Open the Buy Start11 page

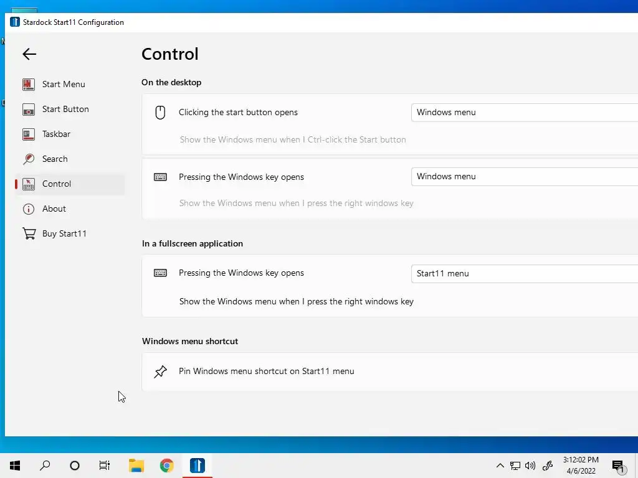[x=70, y=234]
